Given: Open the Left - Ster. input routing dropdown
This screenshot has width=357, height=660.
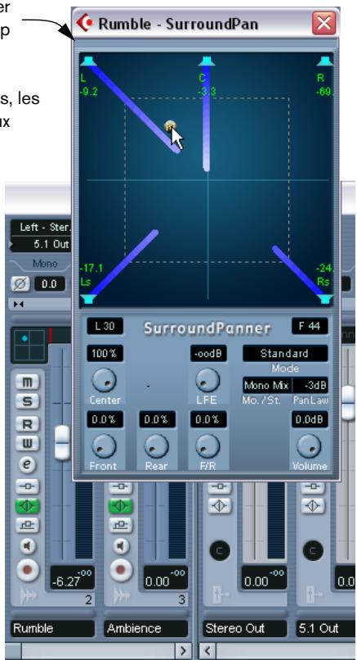Looking at the screenshot, I should [41, 228].
